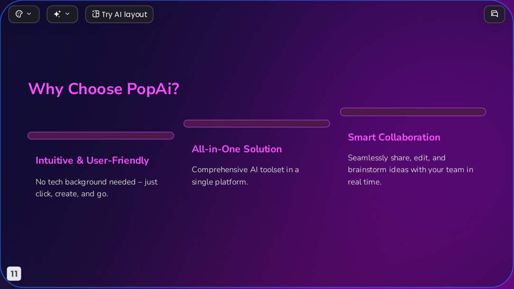
Task: Click the bar above Intuitive & User-Friendly
Action: [x=101, y=136]
